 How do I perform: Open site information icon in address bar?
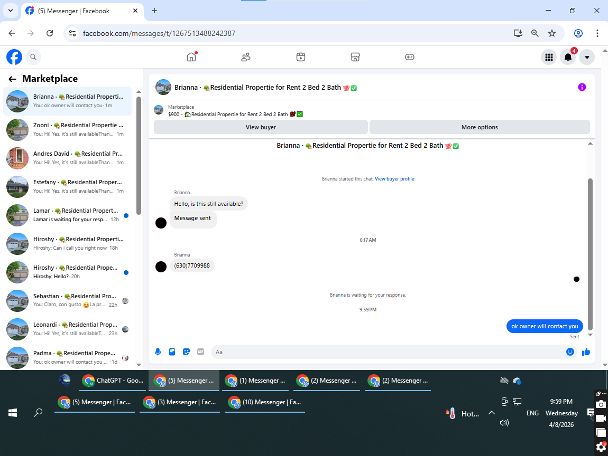tap(72, 33)
